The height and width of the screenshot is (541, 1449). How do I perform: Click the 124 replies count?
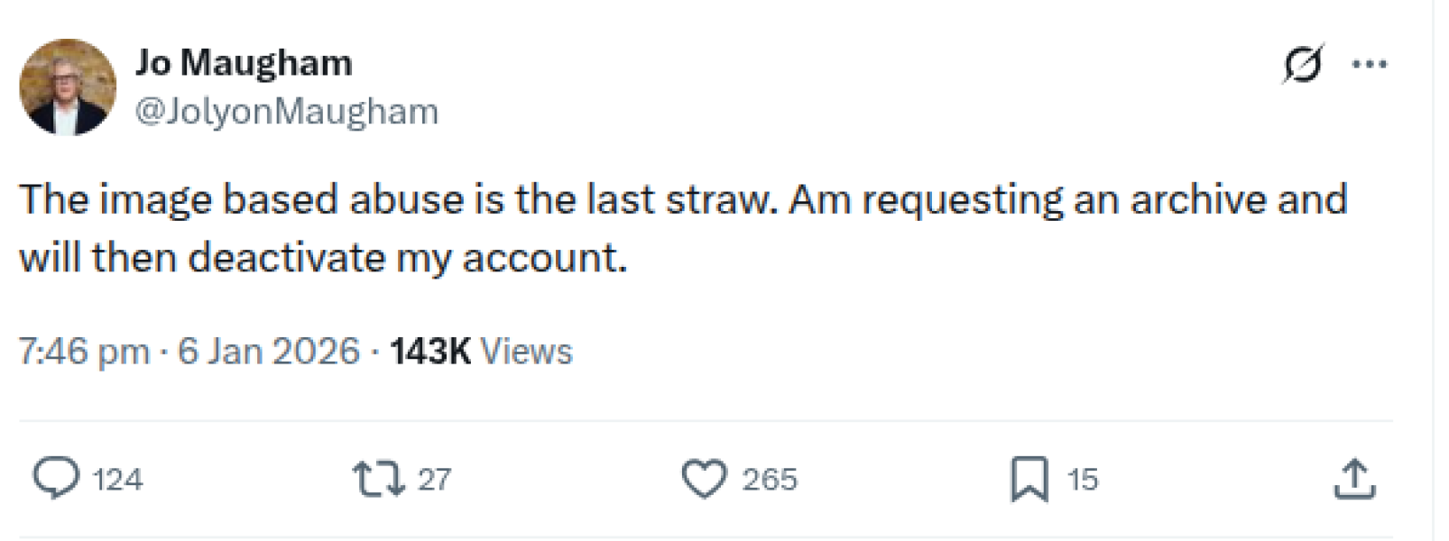[x=117, y=479]
